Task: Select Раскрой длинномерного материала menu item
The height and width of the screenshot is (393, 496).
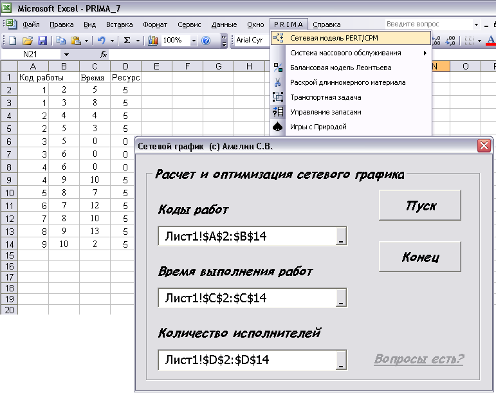Action: pyautogui.click(x=351, y=82)
